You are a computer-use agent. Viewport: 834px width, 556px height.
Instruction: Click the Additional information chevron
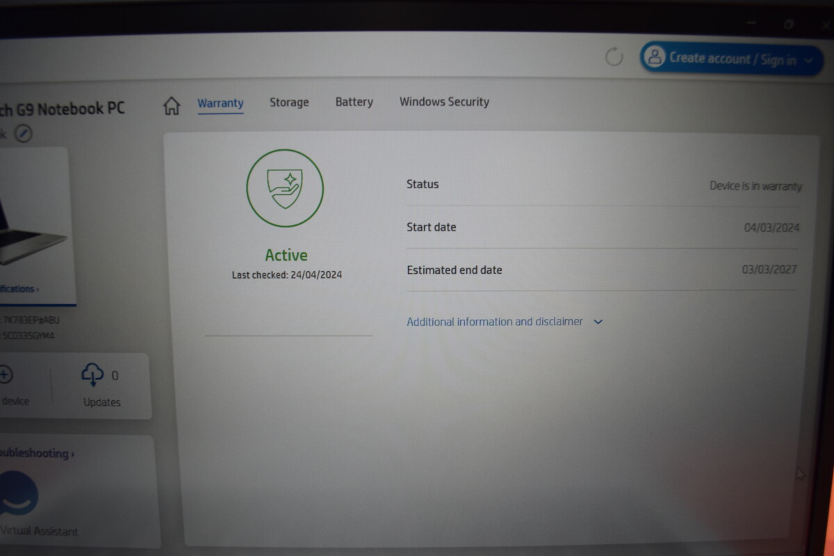pyautogui.click(x=598, y=322)
